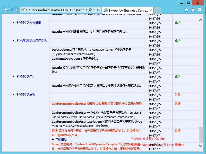
Task: Open Favorites with the star icon
Action: coord(193,10)
